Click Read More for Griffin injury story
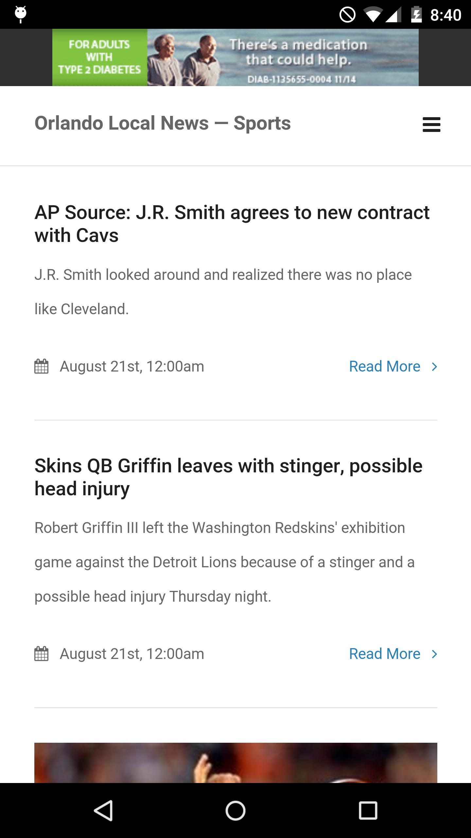 pos(385,654)
